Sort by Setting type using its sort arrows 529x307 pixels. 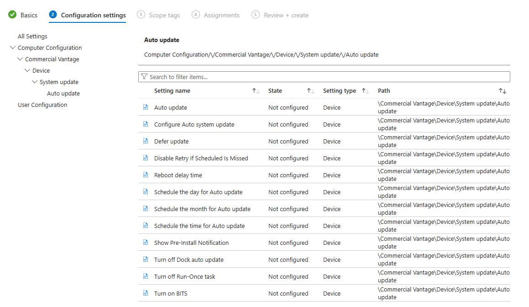pos(366,91)
